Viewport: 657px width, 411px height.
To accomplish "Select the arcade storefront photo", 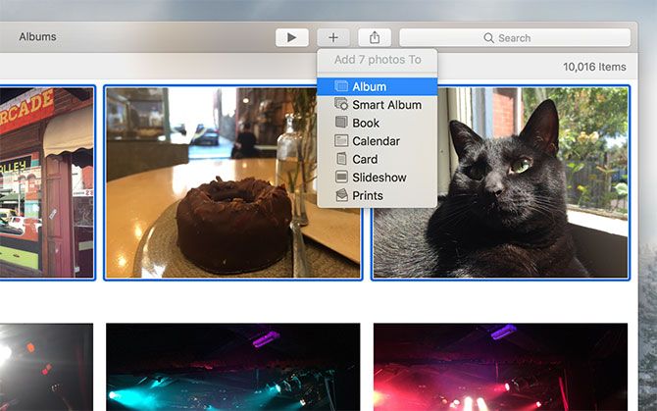I will 46,182.
